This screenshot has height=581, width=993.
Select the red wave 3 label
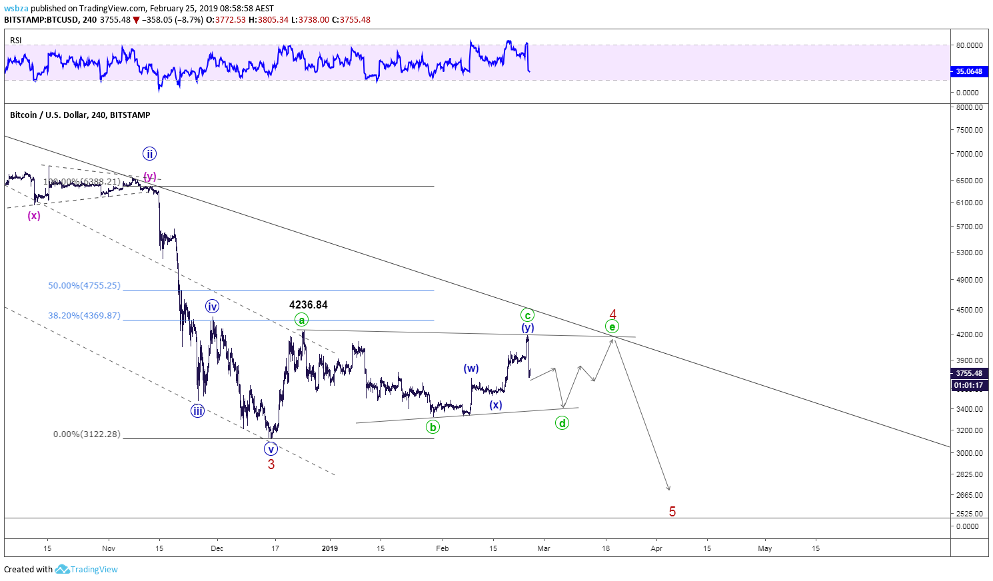point(271,464)
